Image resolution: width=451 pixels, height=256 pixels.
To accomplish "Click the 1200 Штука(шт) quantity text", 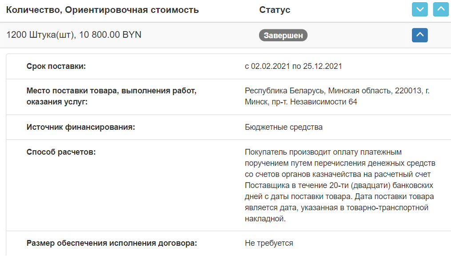I will [x=41, y=35].
